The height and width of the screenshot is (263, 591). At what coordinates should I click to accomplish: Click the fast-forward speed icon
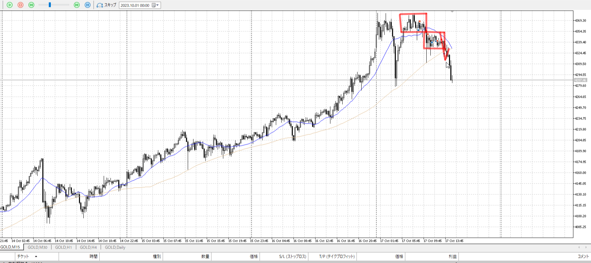point(77,5)
